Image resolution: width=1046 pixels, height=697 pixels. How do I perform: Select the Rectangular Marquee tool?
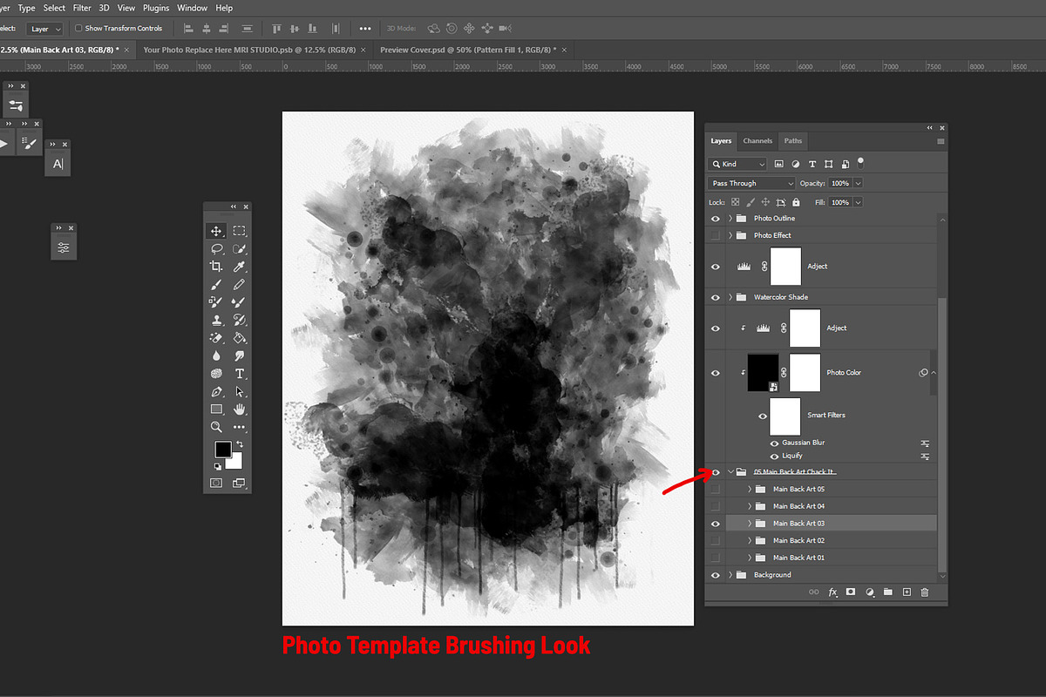pyautogui.click(x=239, y=231)
